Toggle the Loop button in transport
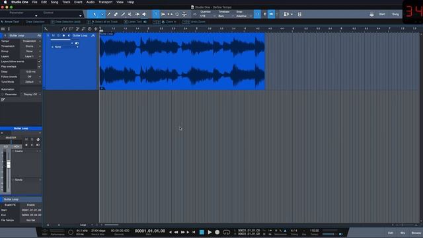 pyautogui.click(x=226, y=232)
